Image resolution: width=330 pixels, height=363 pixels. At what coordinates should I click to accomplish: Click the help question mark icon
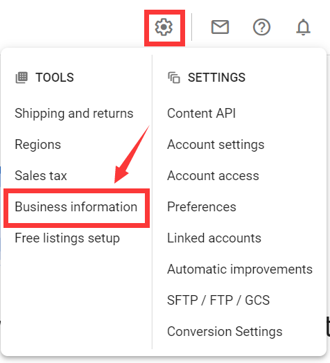coord(261,27)
